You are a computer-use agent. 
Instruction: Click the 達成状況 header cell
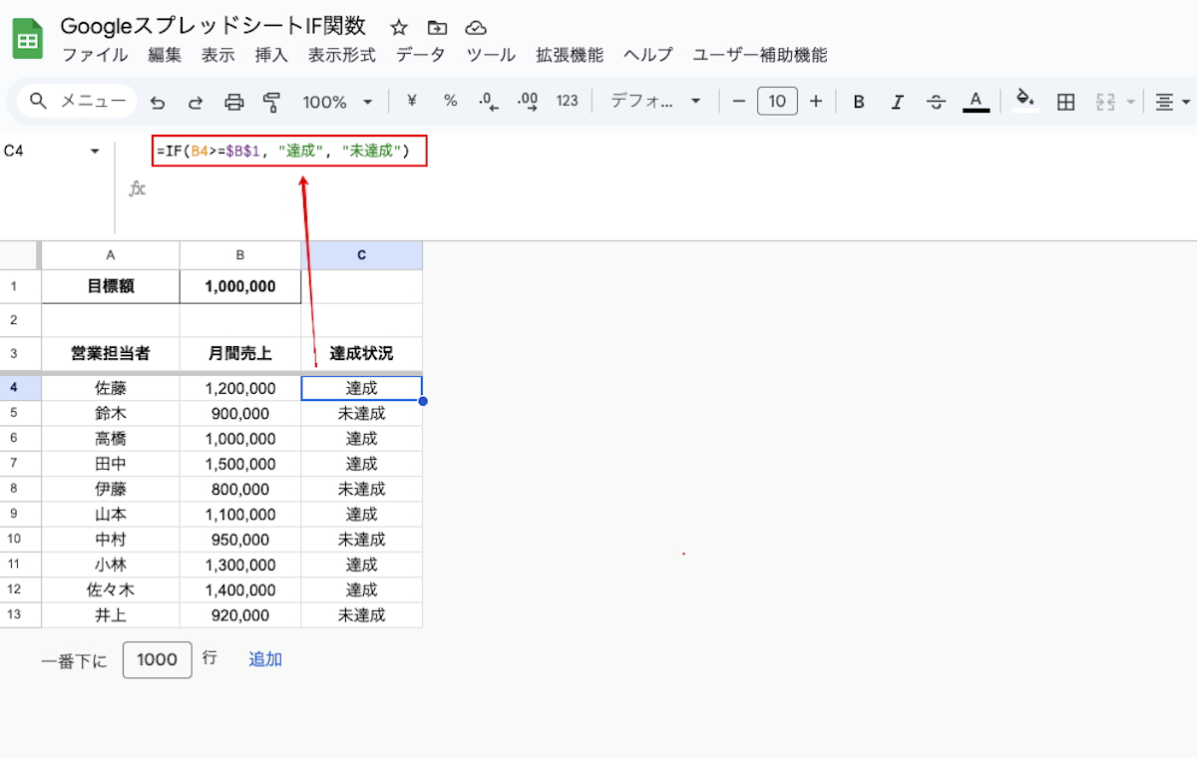point(361,353)
